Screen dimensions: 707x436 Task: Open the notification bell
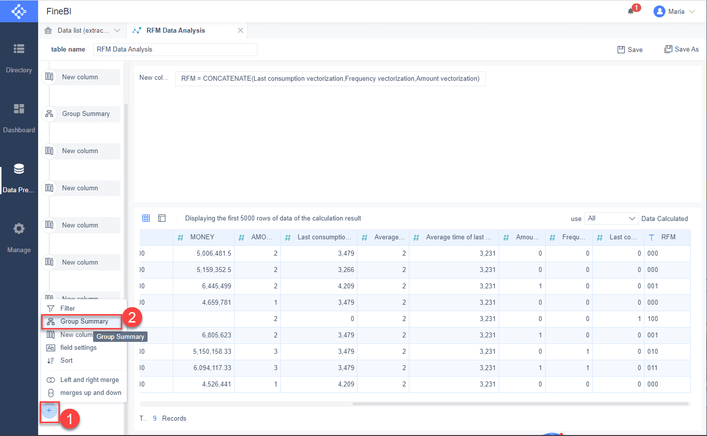(x=631, y=11)
